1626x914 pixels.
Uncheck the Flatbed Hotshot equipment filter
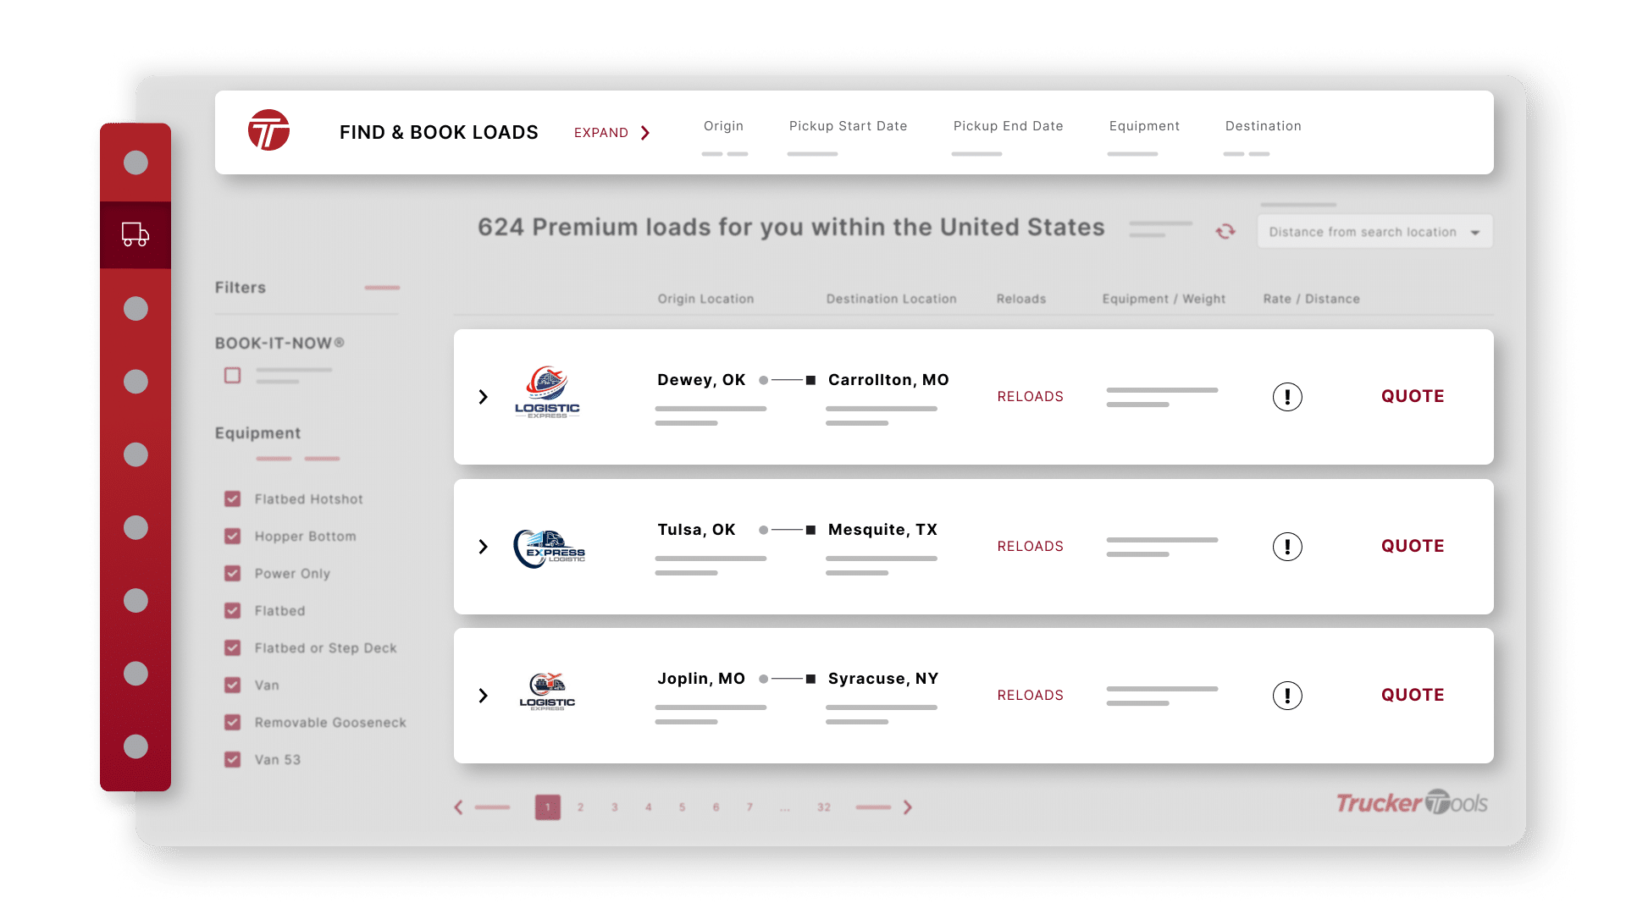[232, 498]
